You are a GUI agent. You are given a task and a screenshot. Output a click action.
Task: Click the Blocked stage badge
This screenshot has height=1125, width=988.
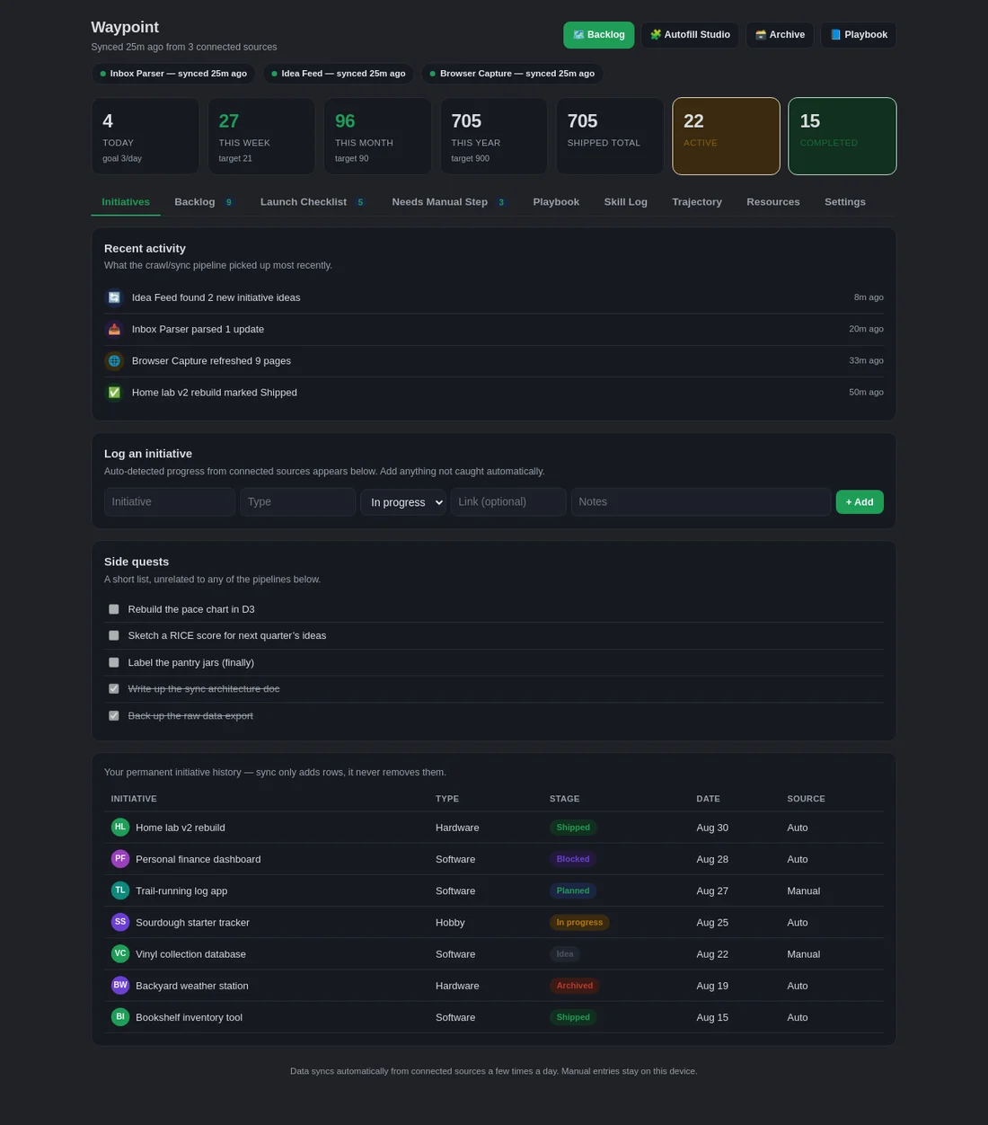(x=573, y=859)
